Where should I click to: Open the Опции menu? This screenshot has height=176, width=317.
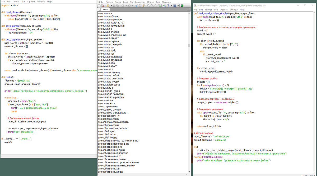click(151, 2)
